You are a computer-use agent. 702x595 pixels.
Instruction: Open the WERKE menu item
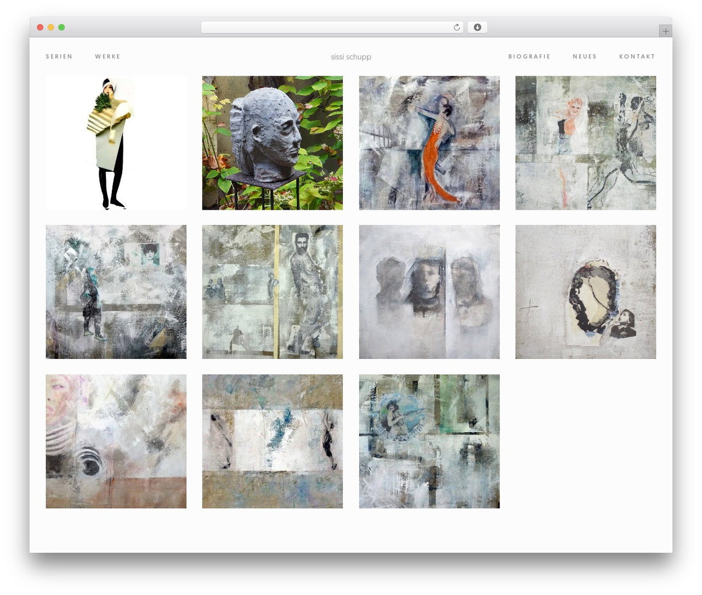(x=107, y=57)
